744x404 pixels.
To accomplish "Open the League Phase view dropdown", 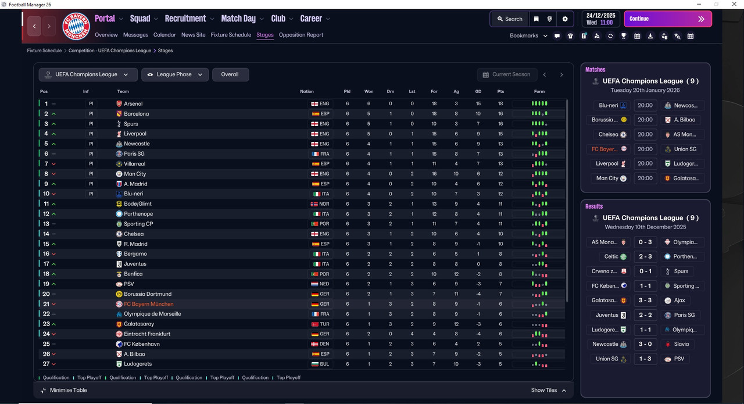I will 175,74.
